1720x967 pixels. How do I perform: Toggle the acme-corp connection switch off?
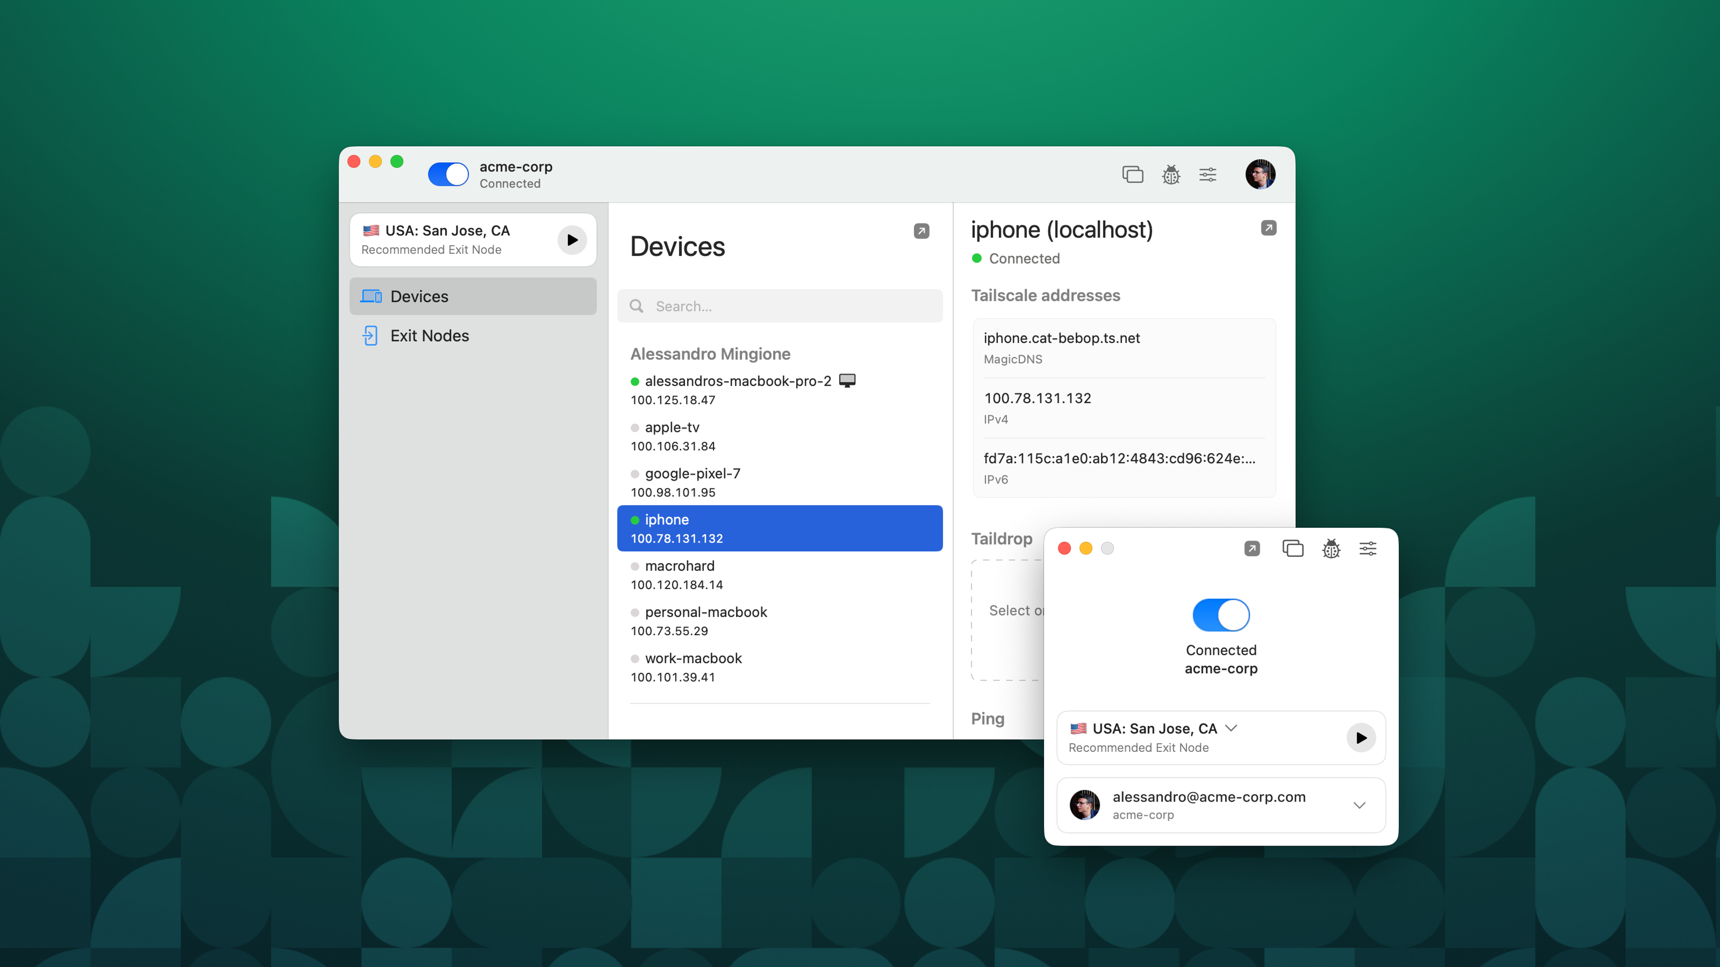click(x=448, y=174)
